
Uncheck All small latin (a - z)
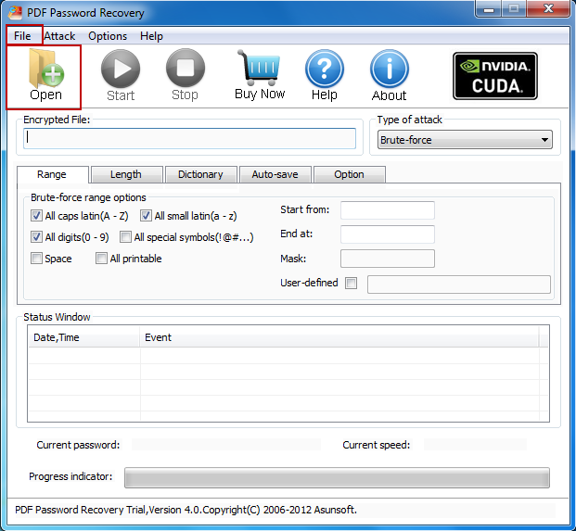pyautogui.click(x=146, y=216)
